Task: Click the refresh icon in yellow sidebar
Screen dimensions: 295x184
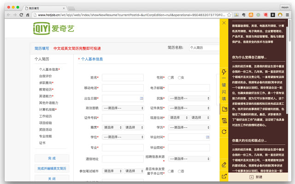Action: click(x=224, y=132)
